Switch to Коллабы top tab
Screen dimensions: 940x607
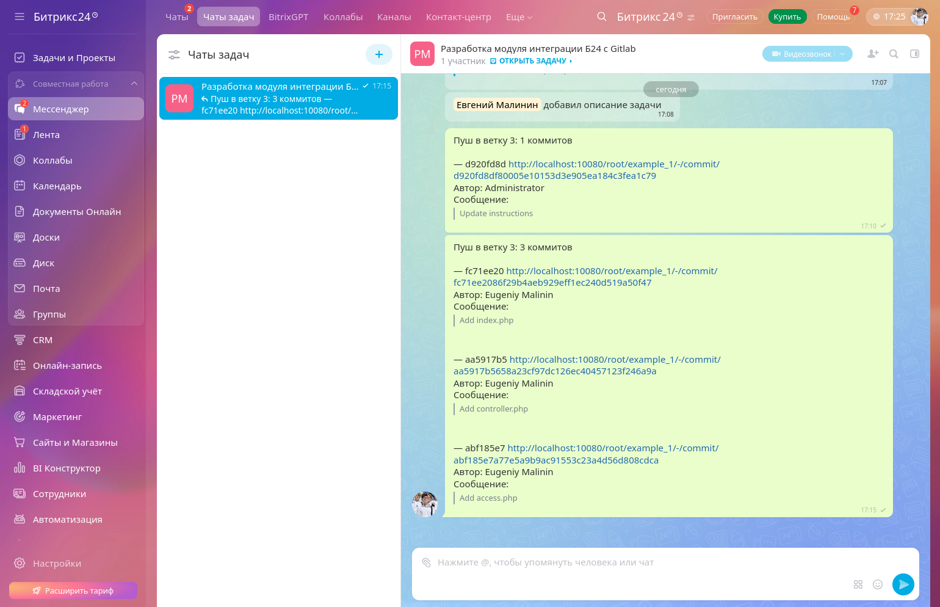[x=343, y=17]
